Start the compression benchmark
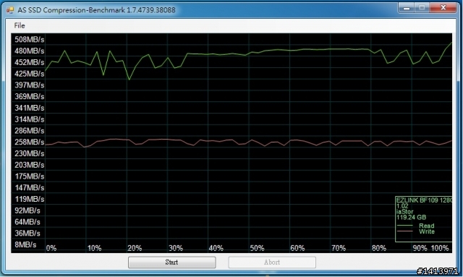Screen dimensions: 463x277 click(172, 263)
